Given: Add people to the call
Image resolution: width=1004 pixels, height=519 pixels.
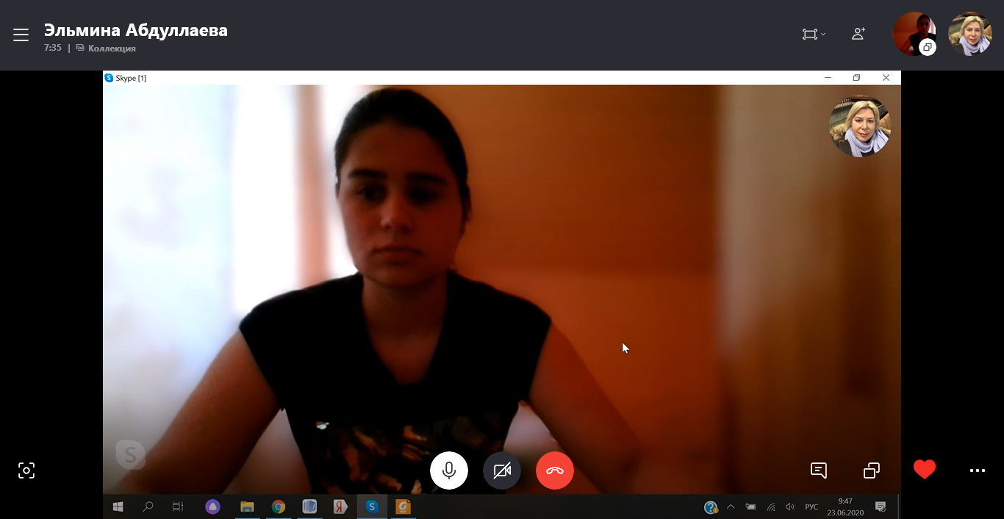Looking at the screenshot, I should pos(858,34).
